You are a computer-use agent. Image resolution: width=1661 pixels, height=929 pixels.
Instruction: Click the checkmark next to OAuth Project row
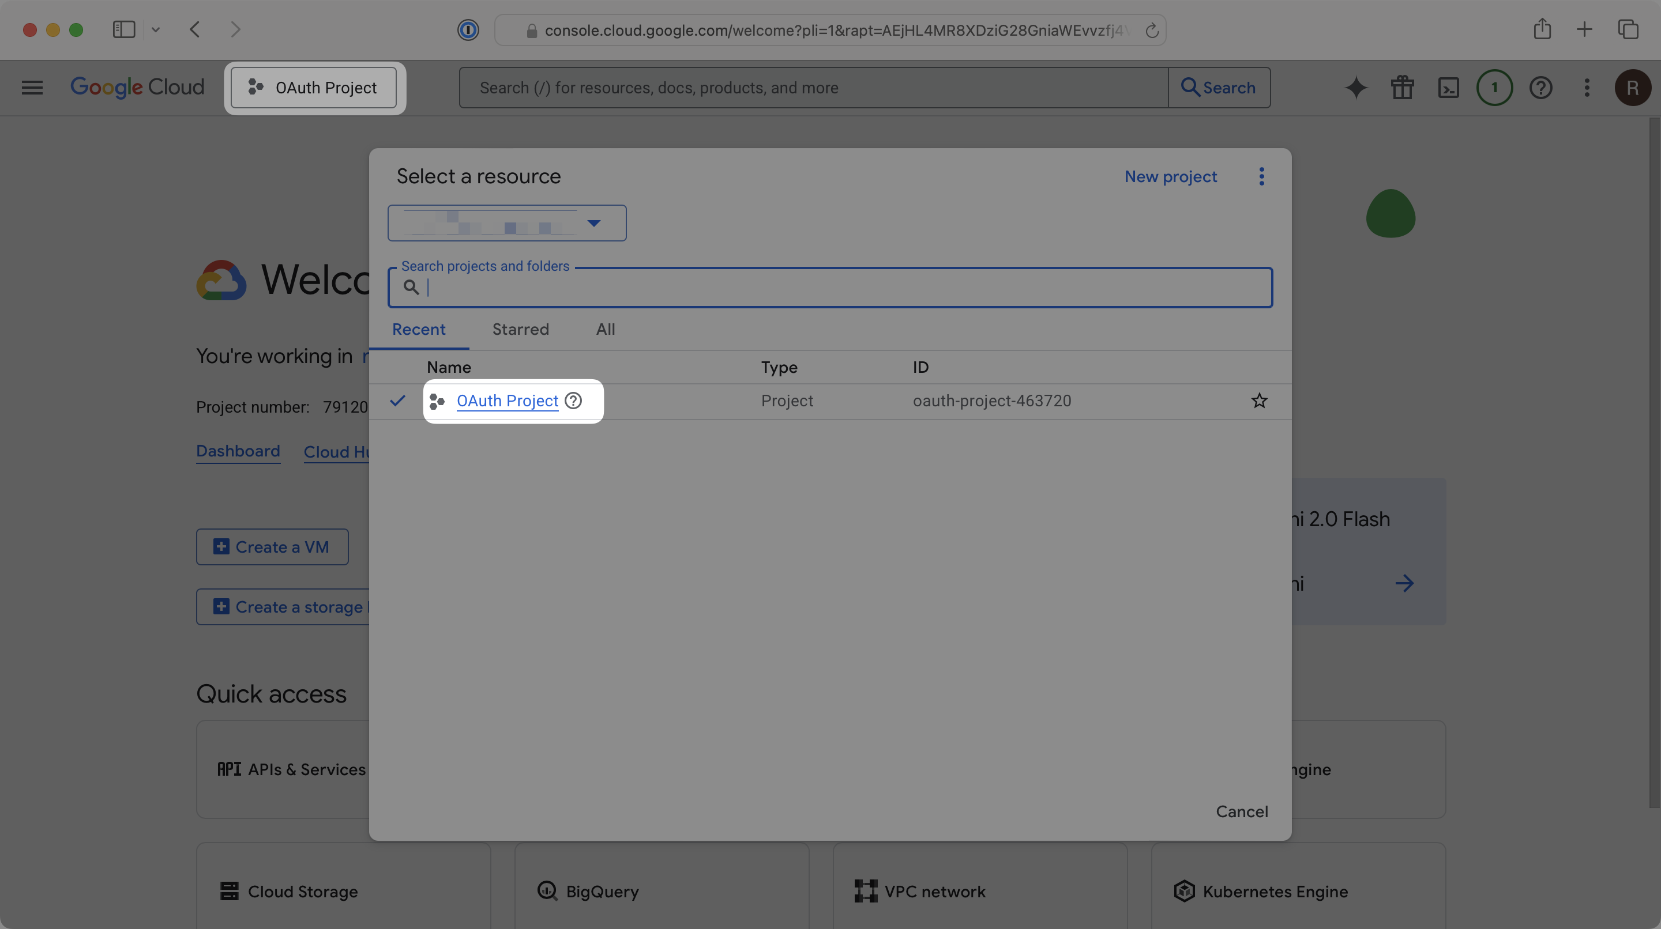point(397,400)
